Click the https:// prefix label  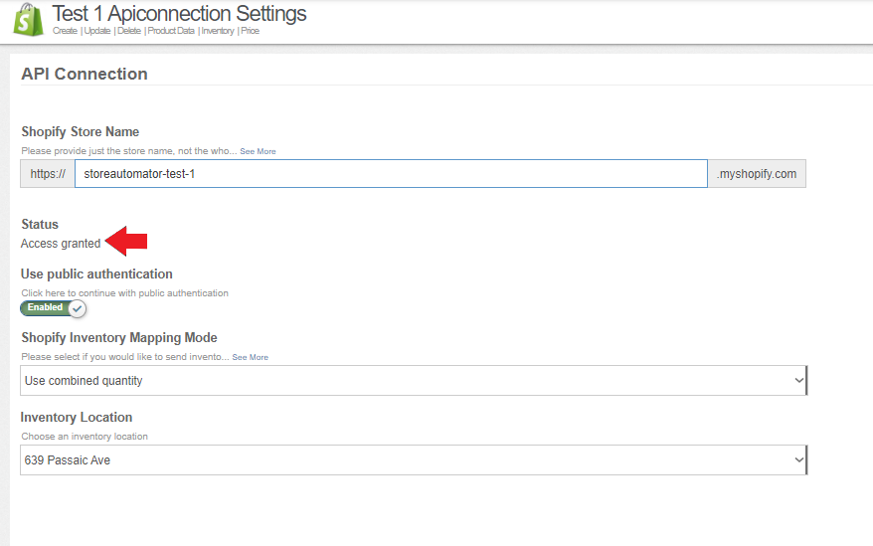(48, 174)
